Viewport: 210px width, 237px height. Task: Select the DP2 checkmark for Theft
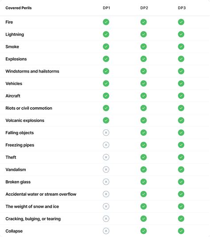tap(144, 157)
